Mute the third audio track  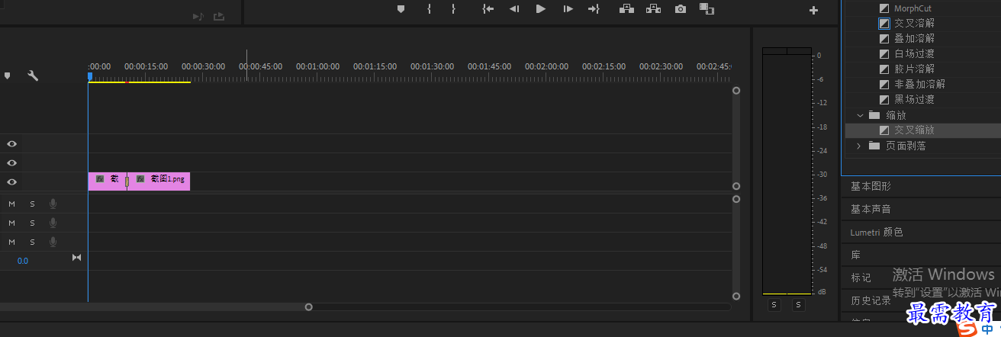11,242
